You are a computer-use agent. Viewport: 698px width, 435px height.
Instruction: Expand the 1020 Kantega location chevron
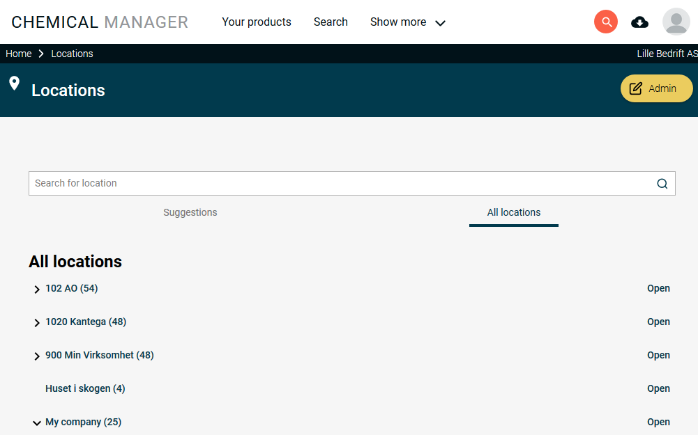[36, 322]
